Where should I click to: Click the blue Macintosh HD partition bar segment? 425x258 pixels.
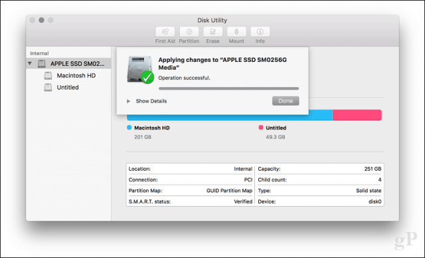(230, 115)
